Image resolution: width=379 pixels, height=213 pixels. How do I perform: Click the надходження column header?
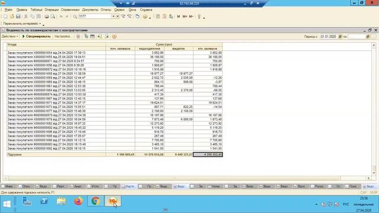pyautogui.click(x=149, y=49)
